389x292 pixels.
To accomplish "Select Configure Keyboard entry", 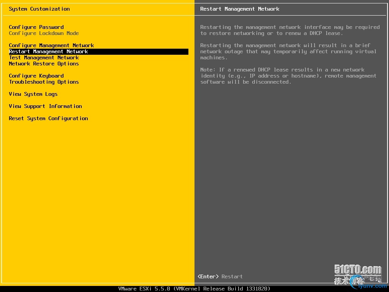I will point(36,76).
